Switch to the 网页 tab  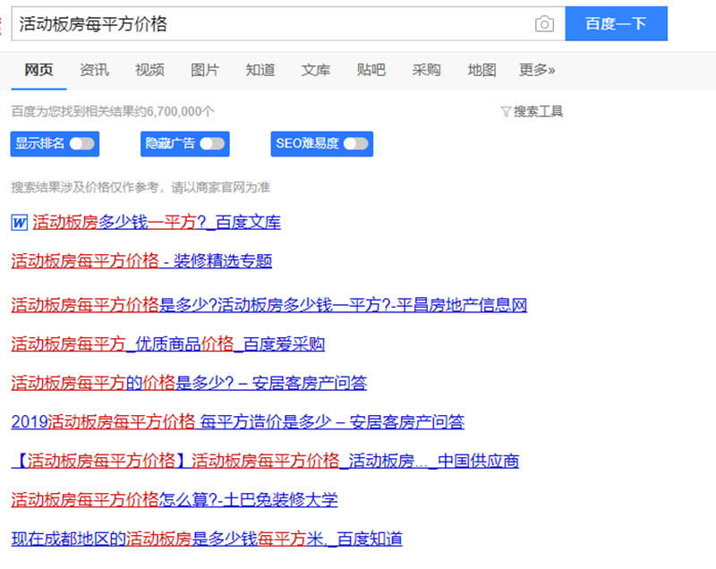(38, 70)
